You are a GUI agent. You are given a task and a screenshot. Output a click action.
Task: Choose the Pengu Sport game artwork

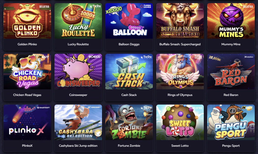(231, 122)
